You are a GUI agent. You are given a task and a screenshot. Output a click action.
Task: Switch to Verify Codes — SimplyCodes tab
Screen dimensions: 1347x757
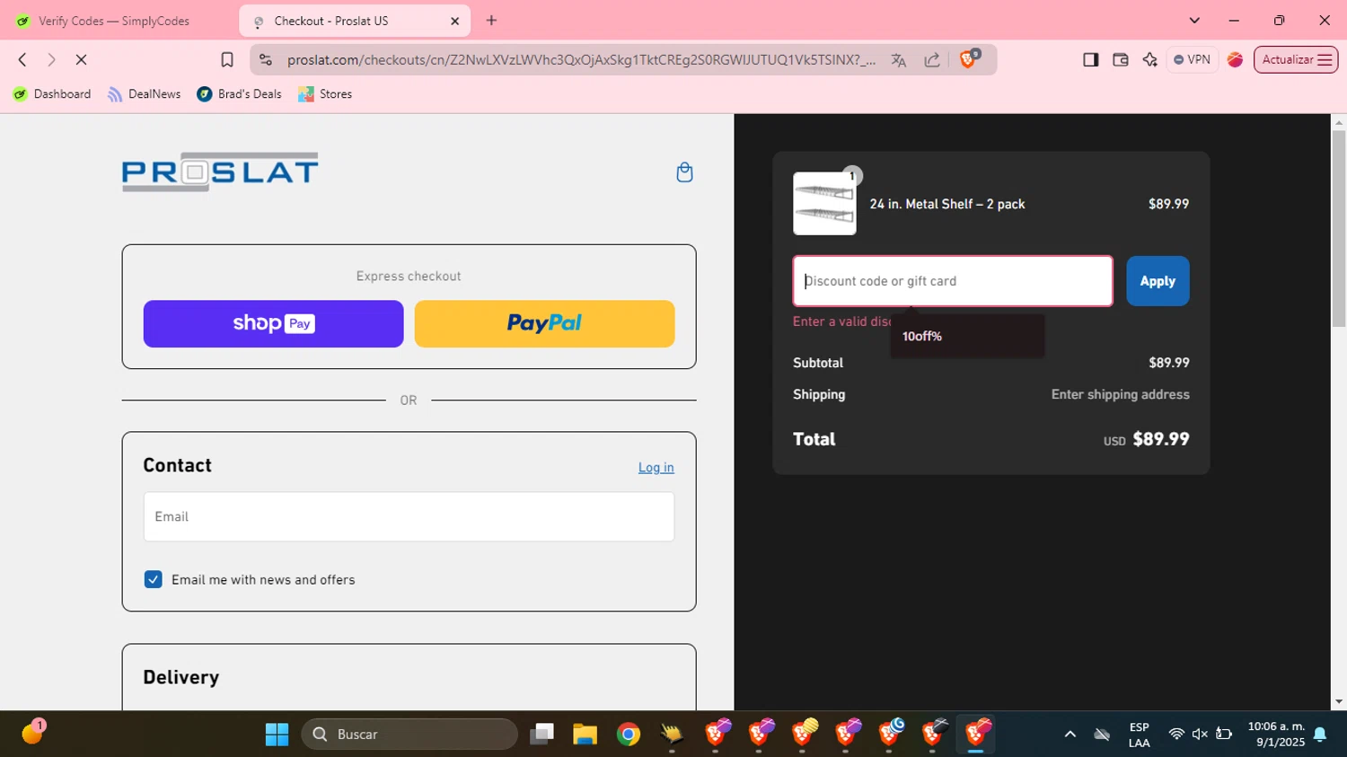pyautogui.click(x=115, y=21)
